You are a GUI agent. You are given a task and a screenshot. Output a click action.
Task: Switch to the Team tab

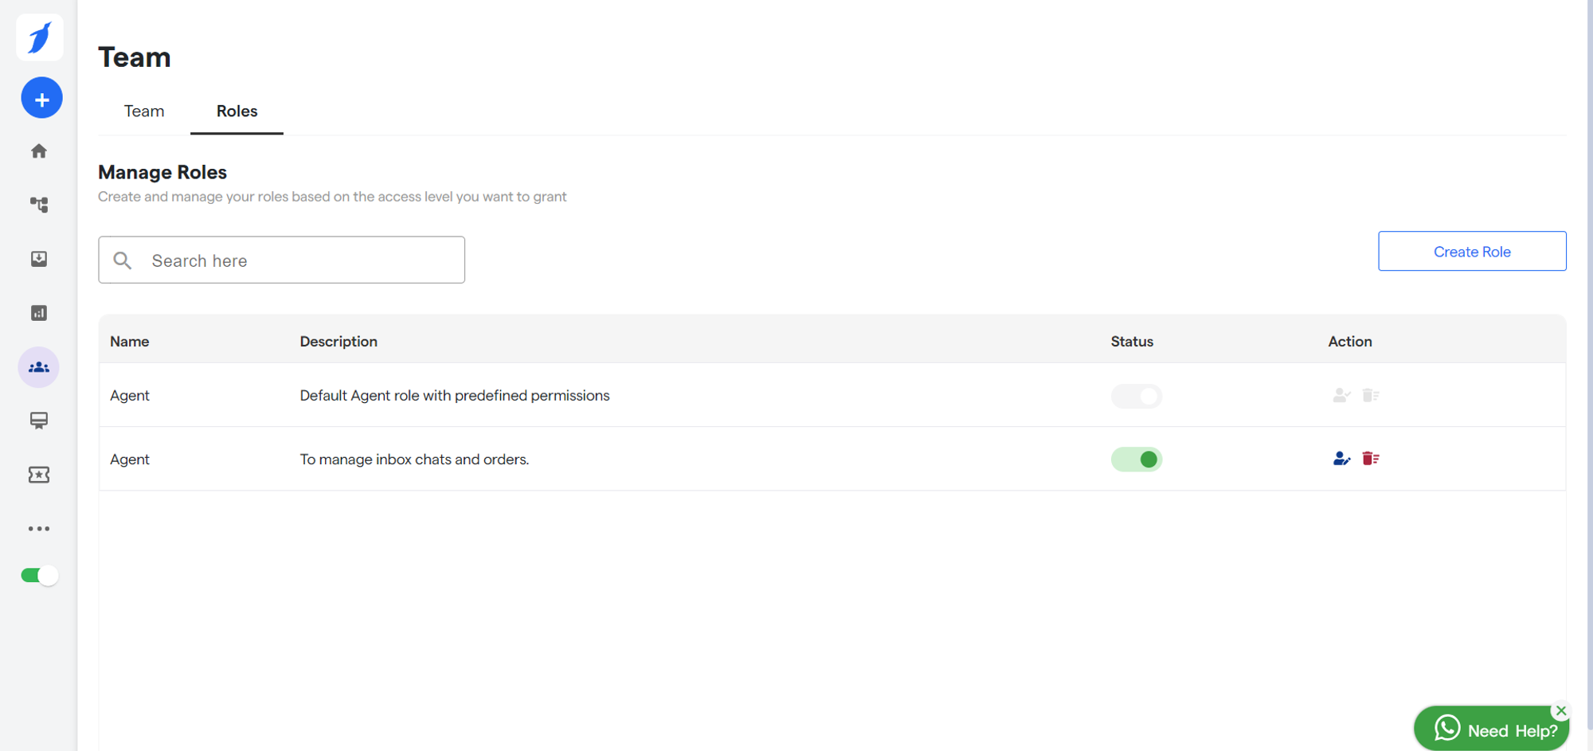[x=144, y=111]
